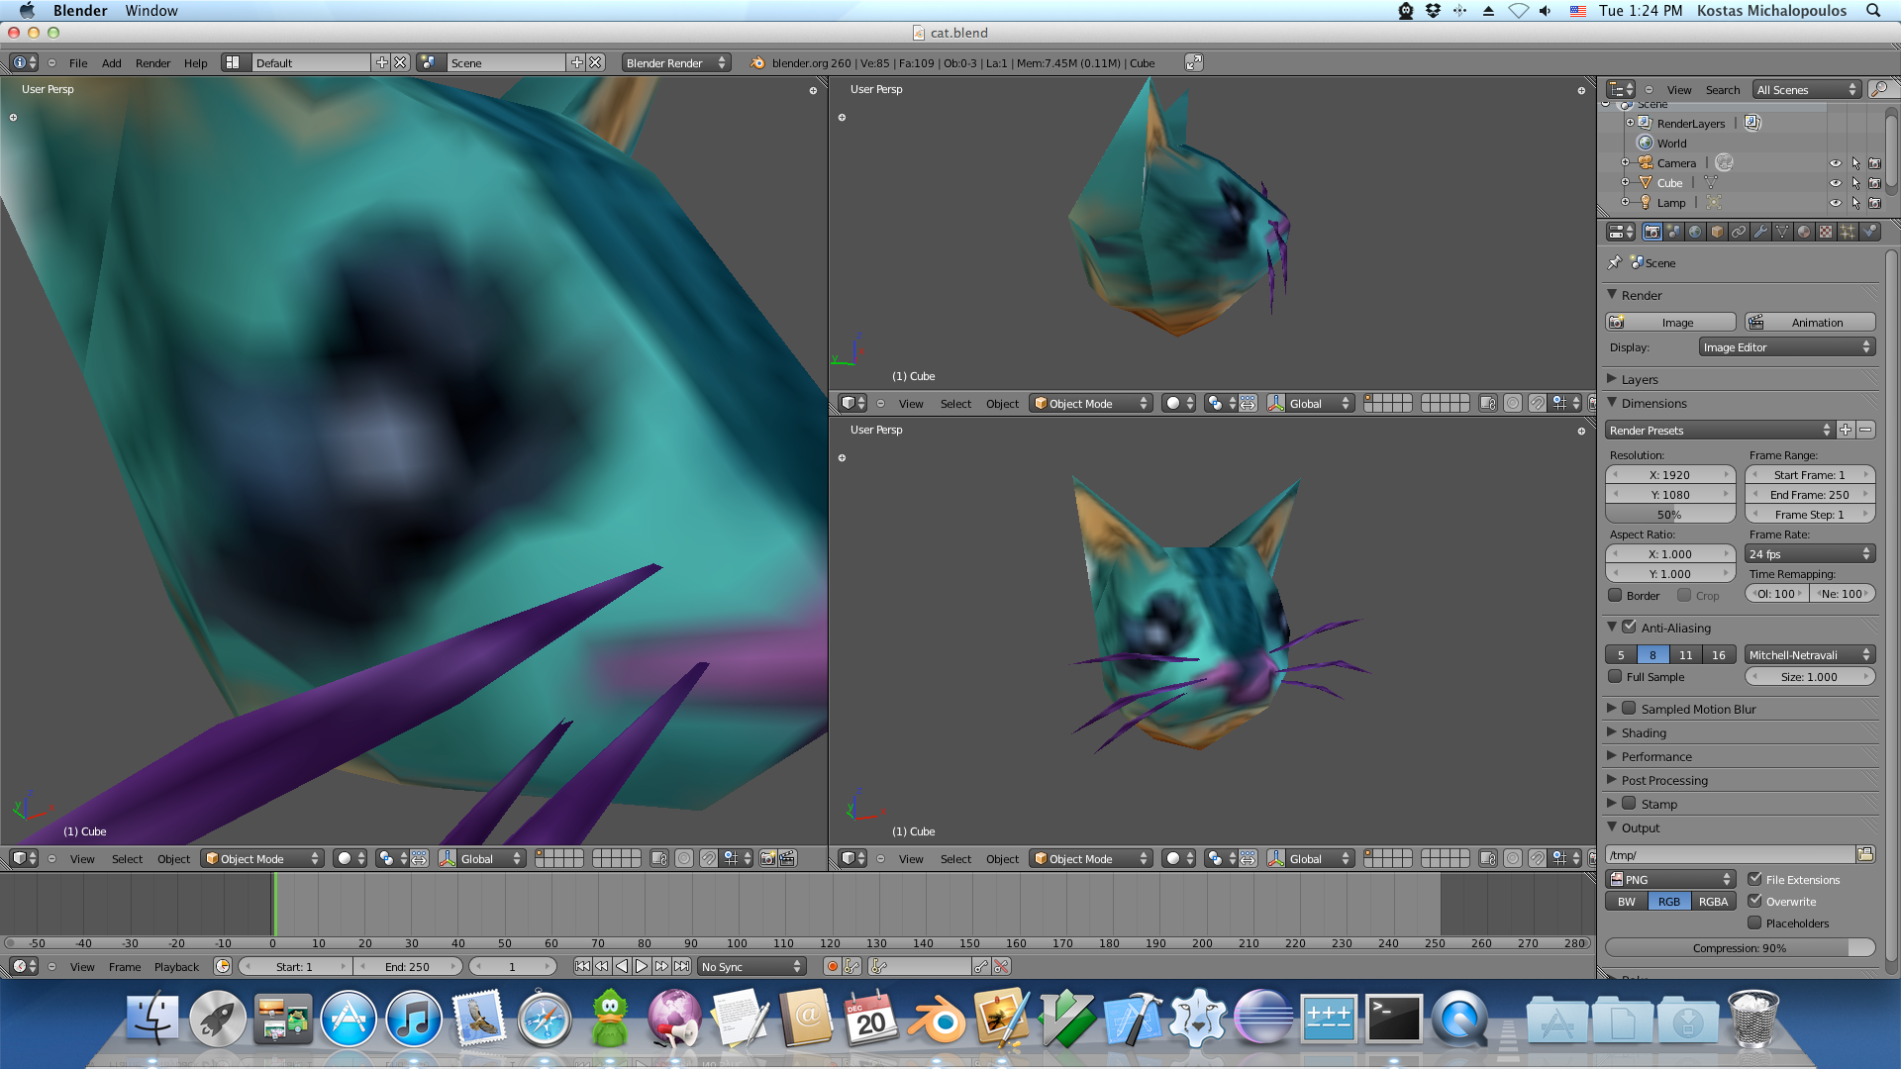1901x1069 pixels.
Task: Open the PNG file format dropdown
Action: coord(1670,879)
